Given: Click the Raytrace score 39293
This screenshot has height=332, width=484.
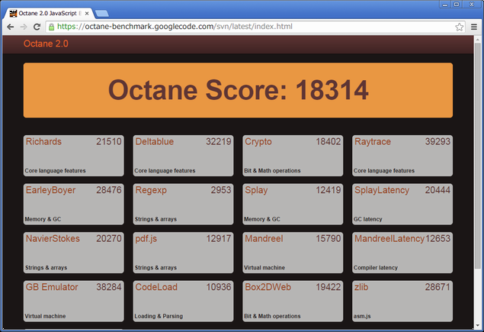Looking at the screenshot, I should (x=438, y=142).
